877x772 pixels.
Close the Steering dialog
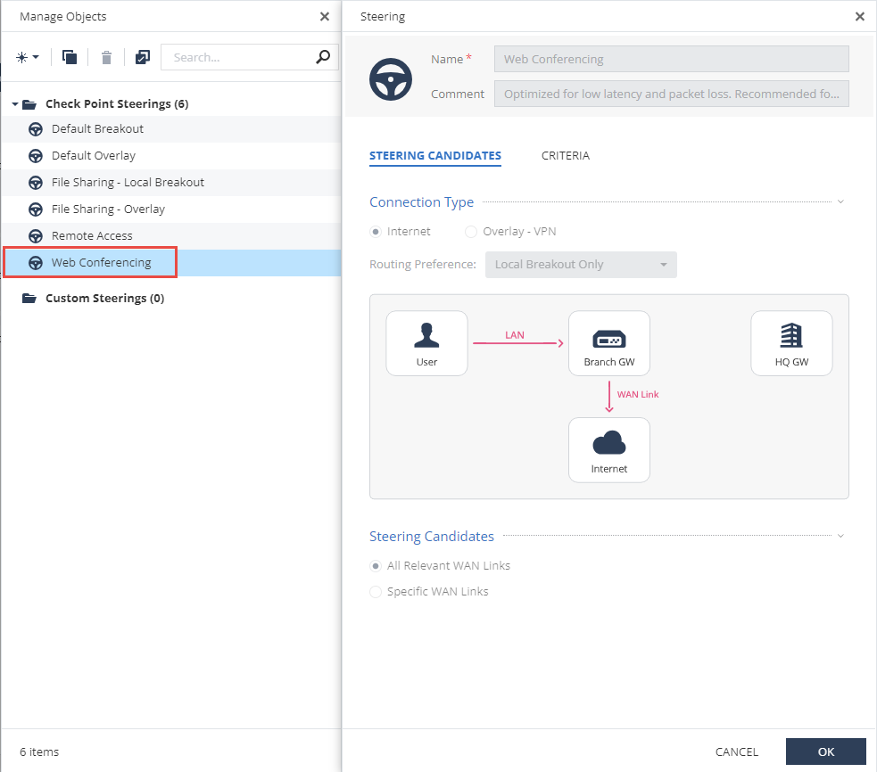click(860, 16)
